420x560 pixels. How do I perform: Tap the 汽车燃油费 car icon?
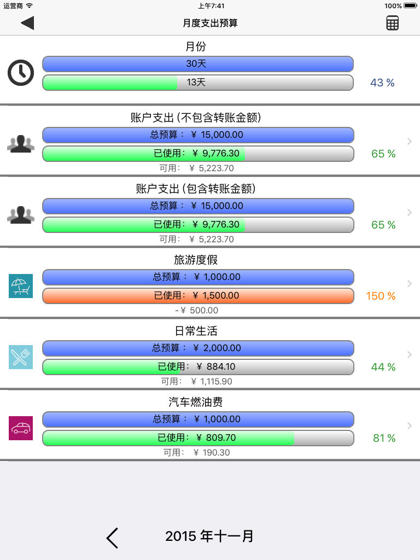[21, 428]
